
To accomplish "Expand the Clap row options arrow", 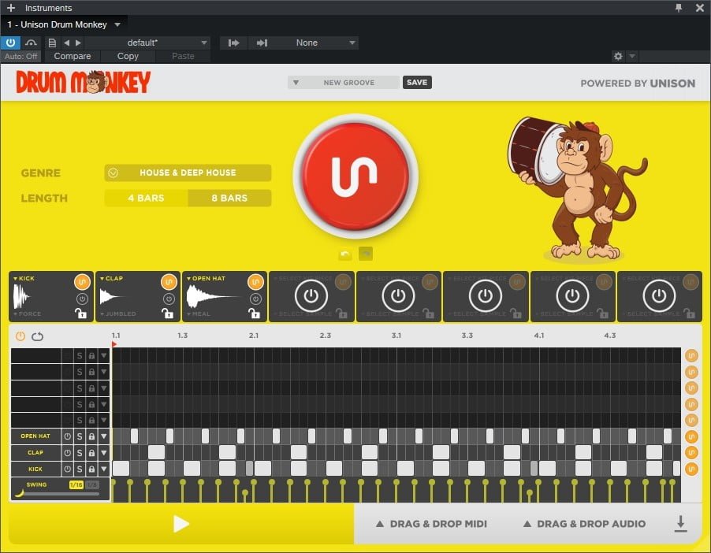I will point(104,453).
